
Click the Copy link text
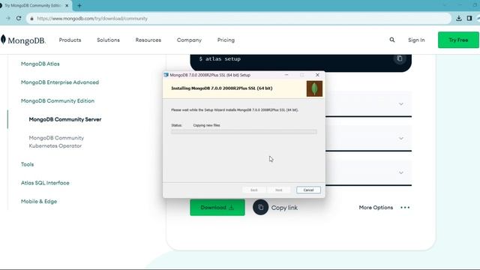[284, 208]
